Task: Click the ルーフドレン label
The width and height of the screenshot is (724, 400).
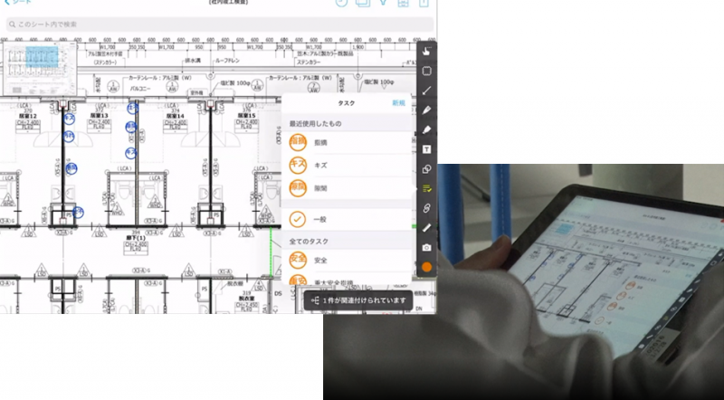Action: (x=228, y=61)
